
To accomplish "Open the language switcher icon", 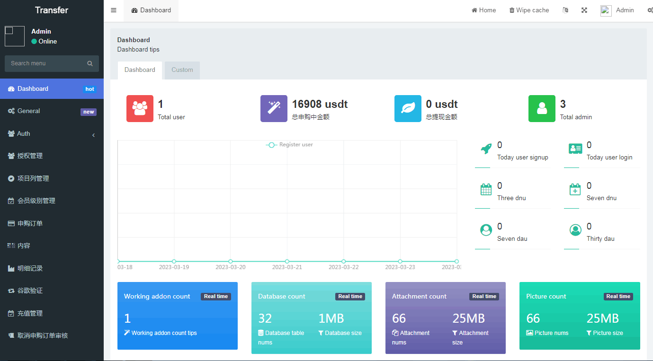I will [565, 10].
